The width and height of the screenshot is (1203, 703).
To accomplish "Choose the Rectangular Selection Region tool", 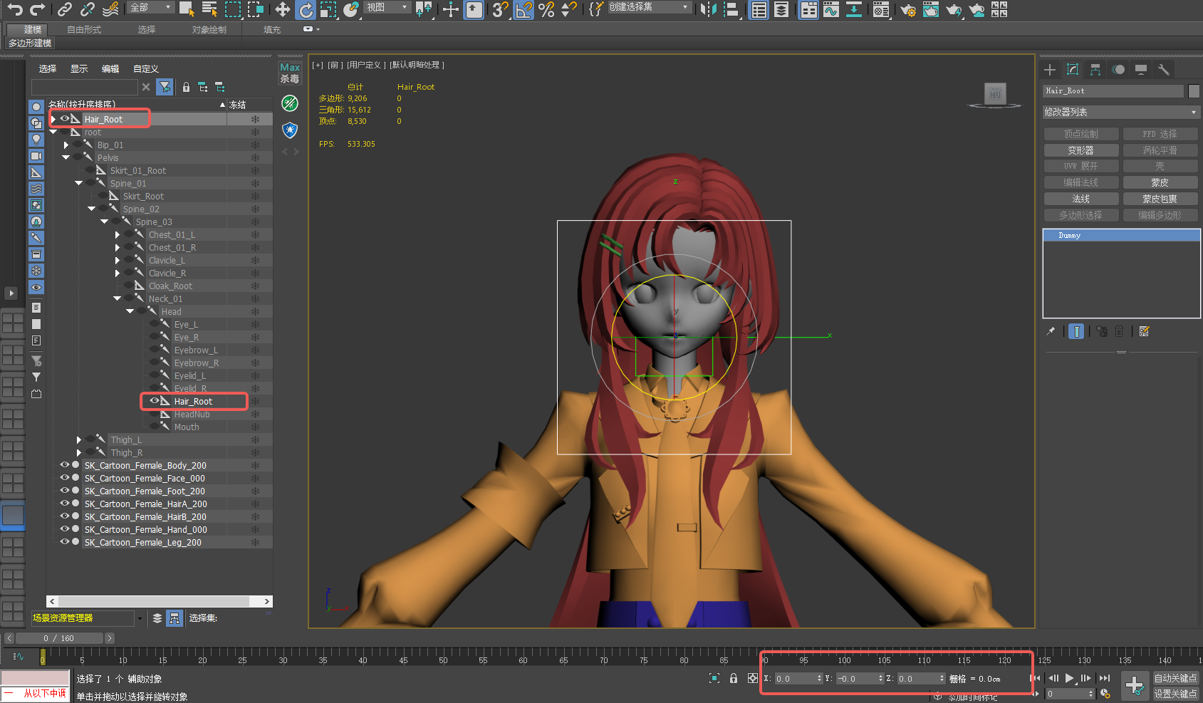I will tap(233, 9).
